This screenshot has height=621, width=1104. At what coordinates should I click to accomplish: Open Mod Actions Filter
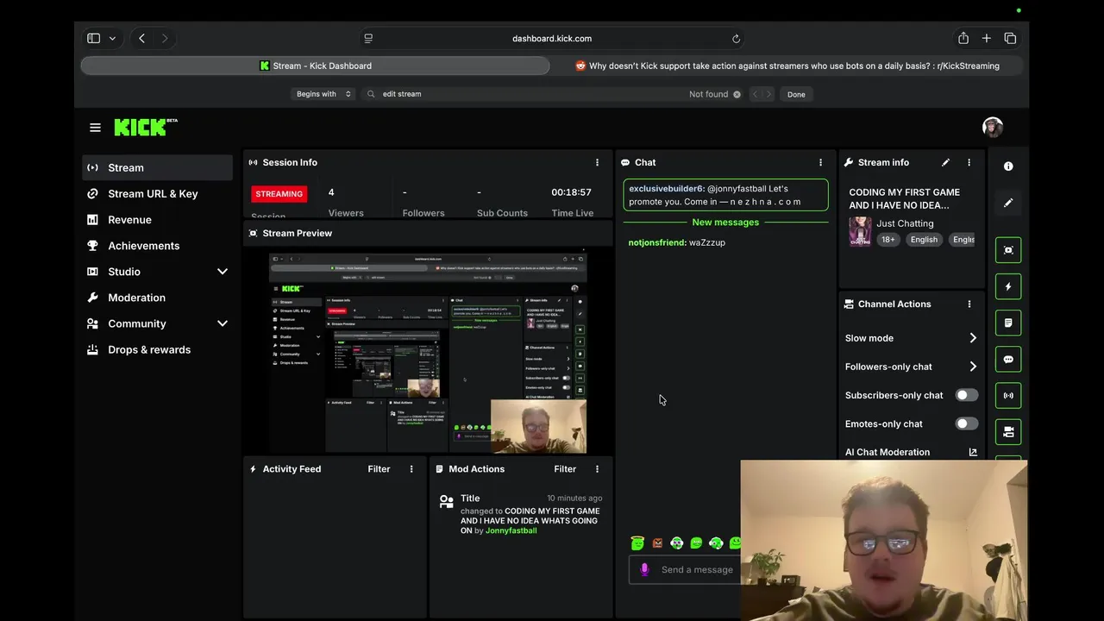565,469
